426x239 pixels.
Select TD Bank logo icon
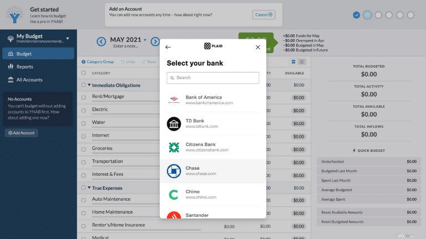coord(174,124)
